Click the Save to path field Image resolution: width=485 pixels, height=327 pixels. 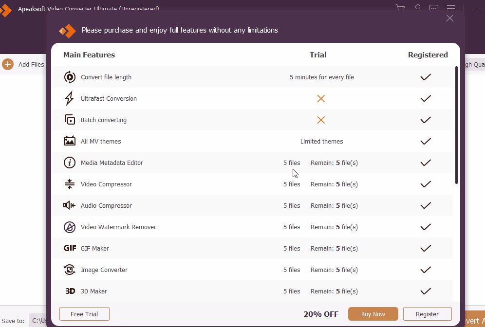point(38,321)
